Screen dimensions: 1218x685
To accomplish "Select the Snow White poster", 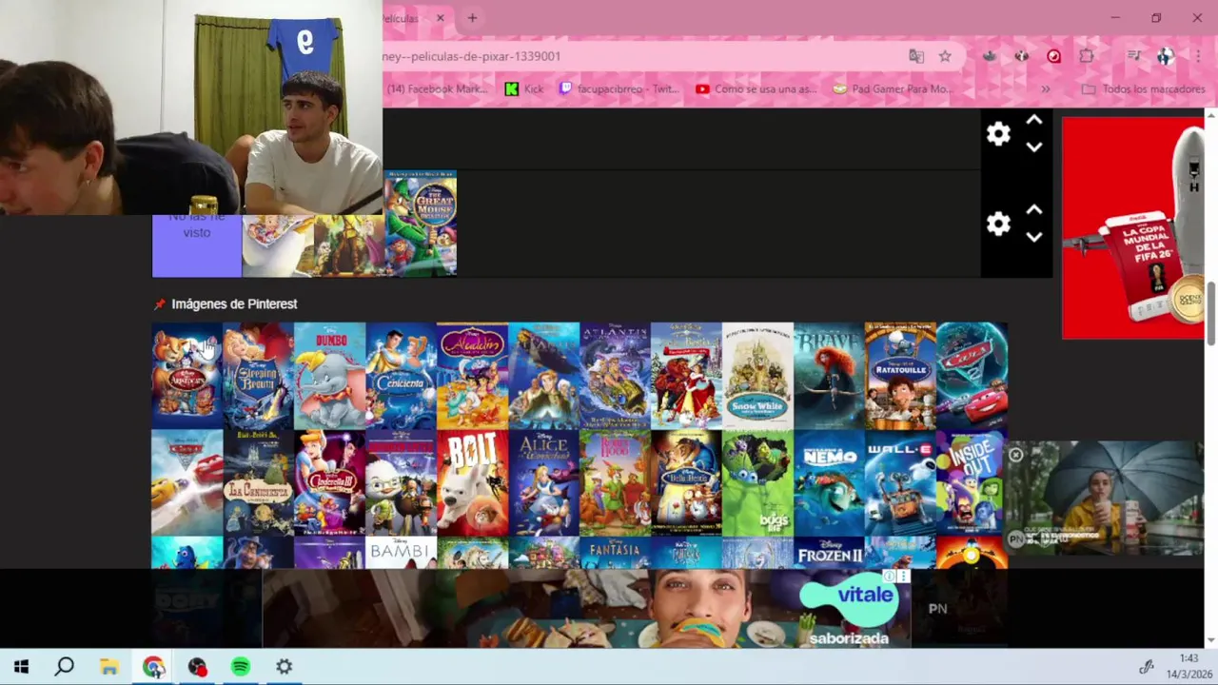I will [x=757, y=376].
